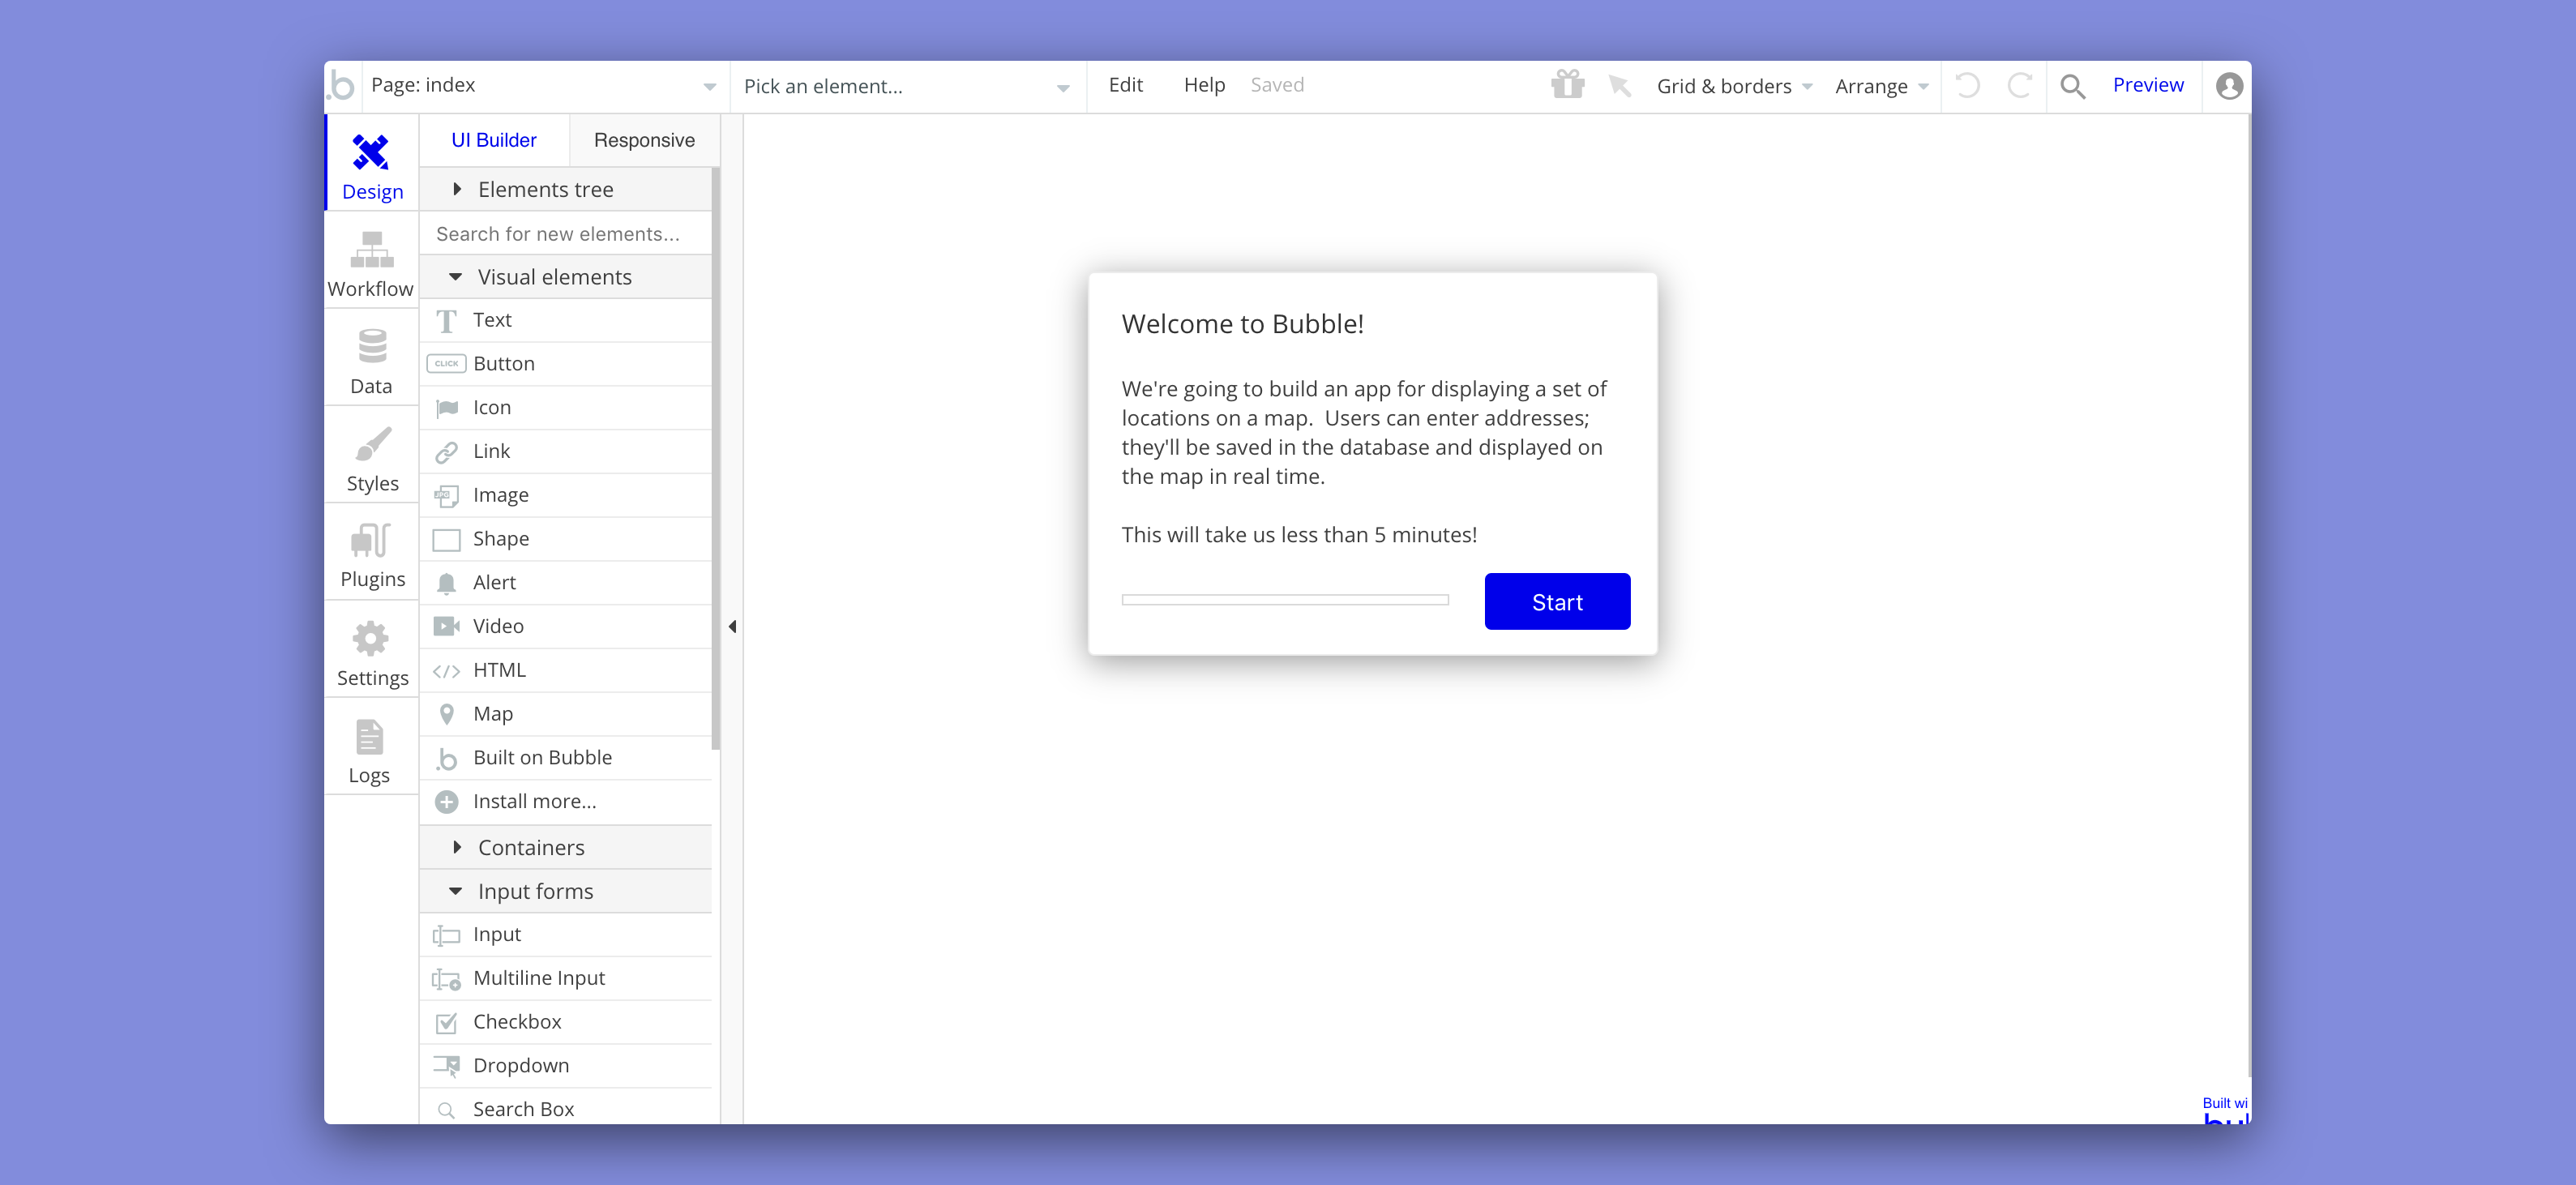This screenshot has height=1185, width=2576.
Task: Open the Data section
Action: pos(371,360)
